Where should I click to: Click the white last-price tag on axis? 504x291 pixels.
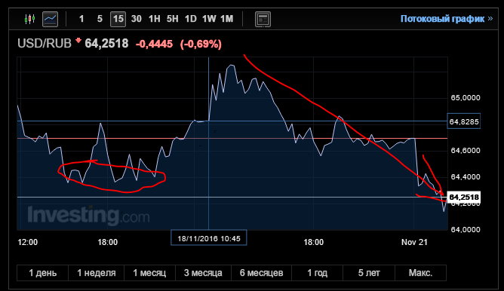tap(464, 197)
